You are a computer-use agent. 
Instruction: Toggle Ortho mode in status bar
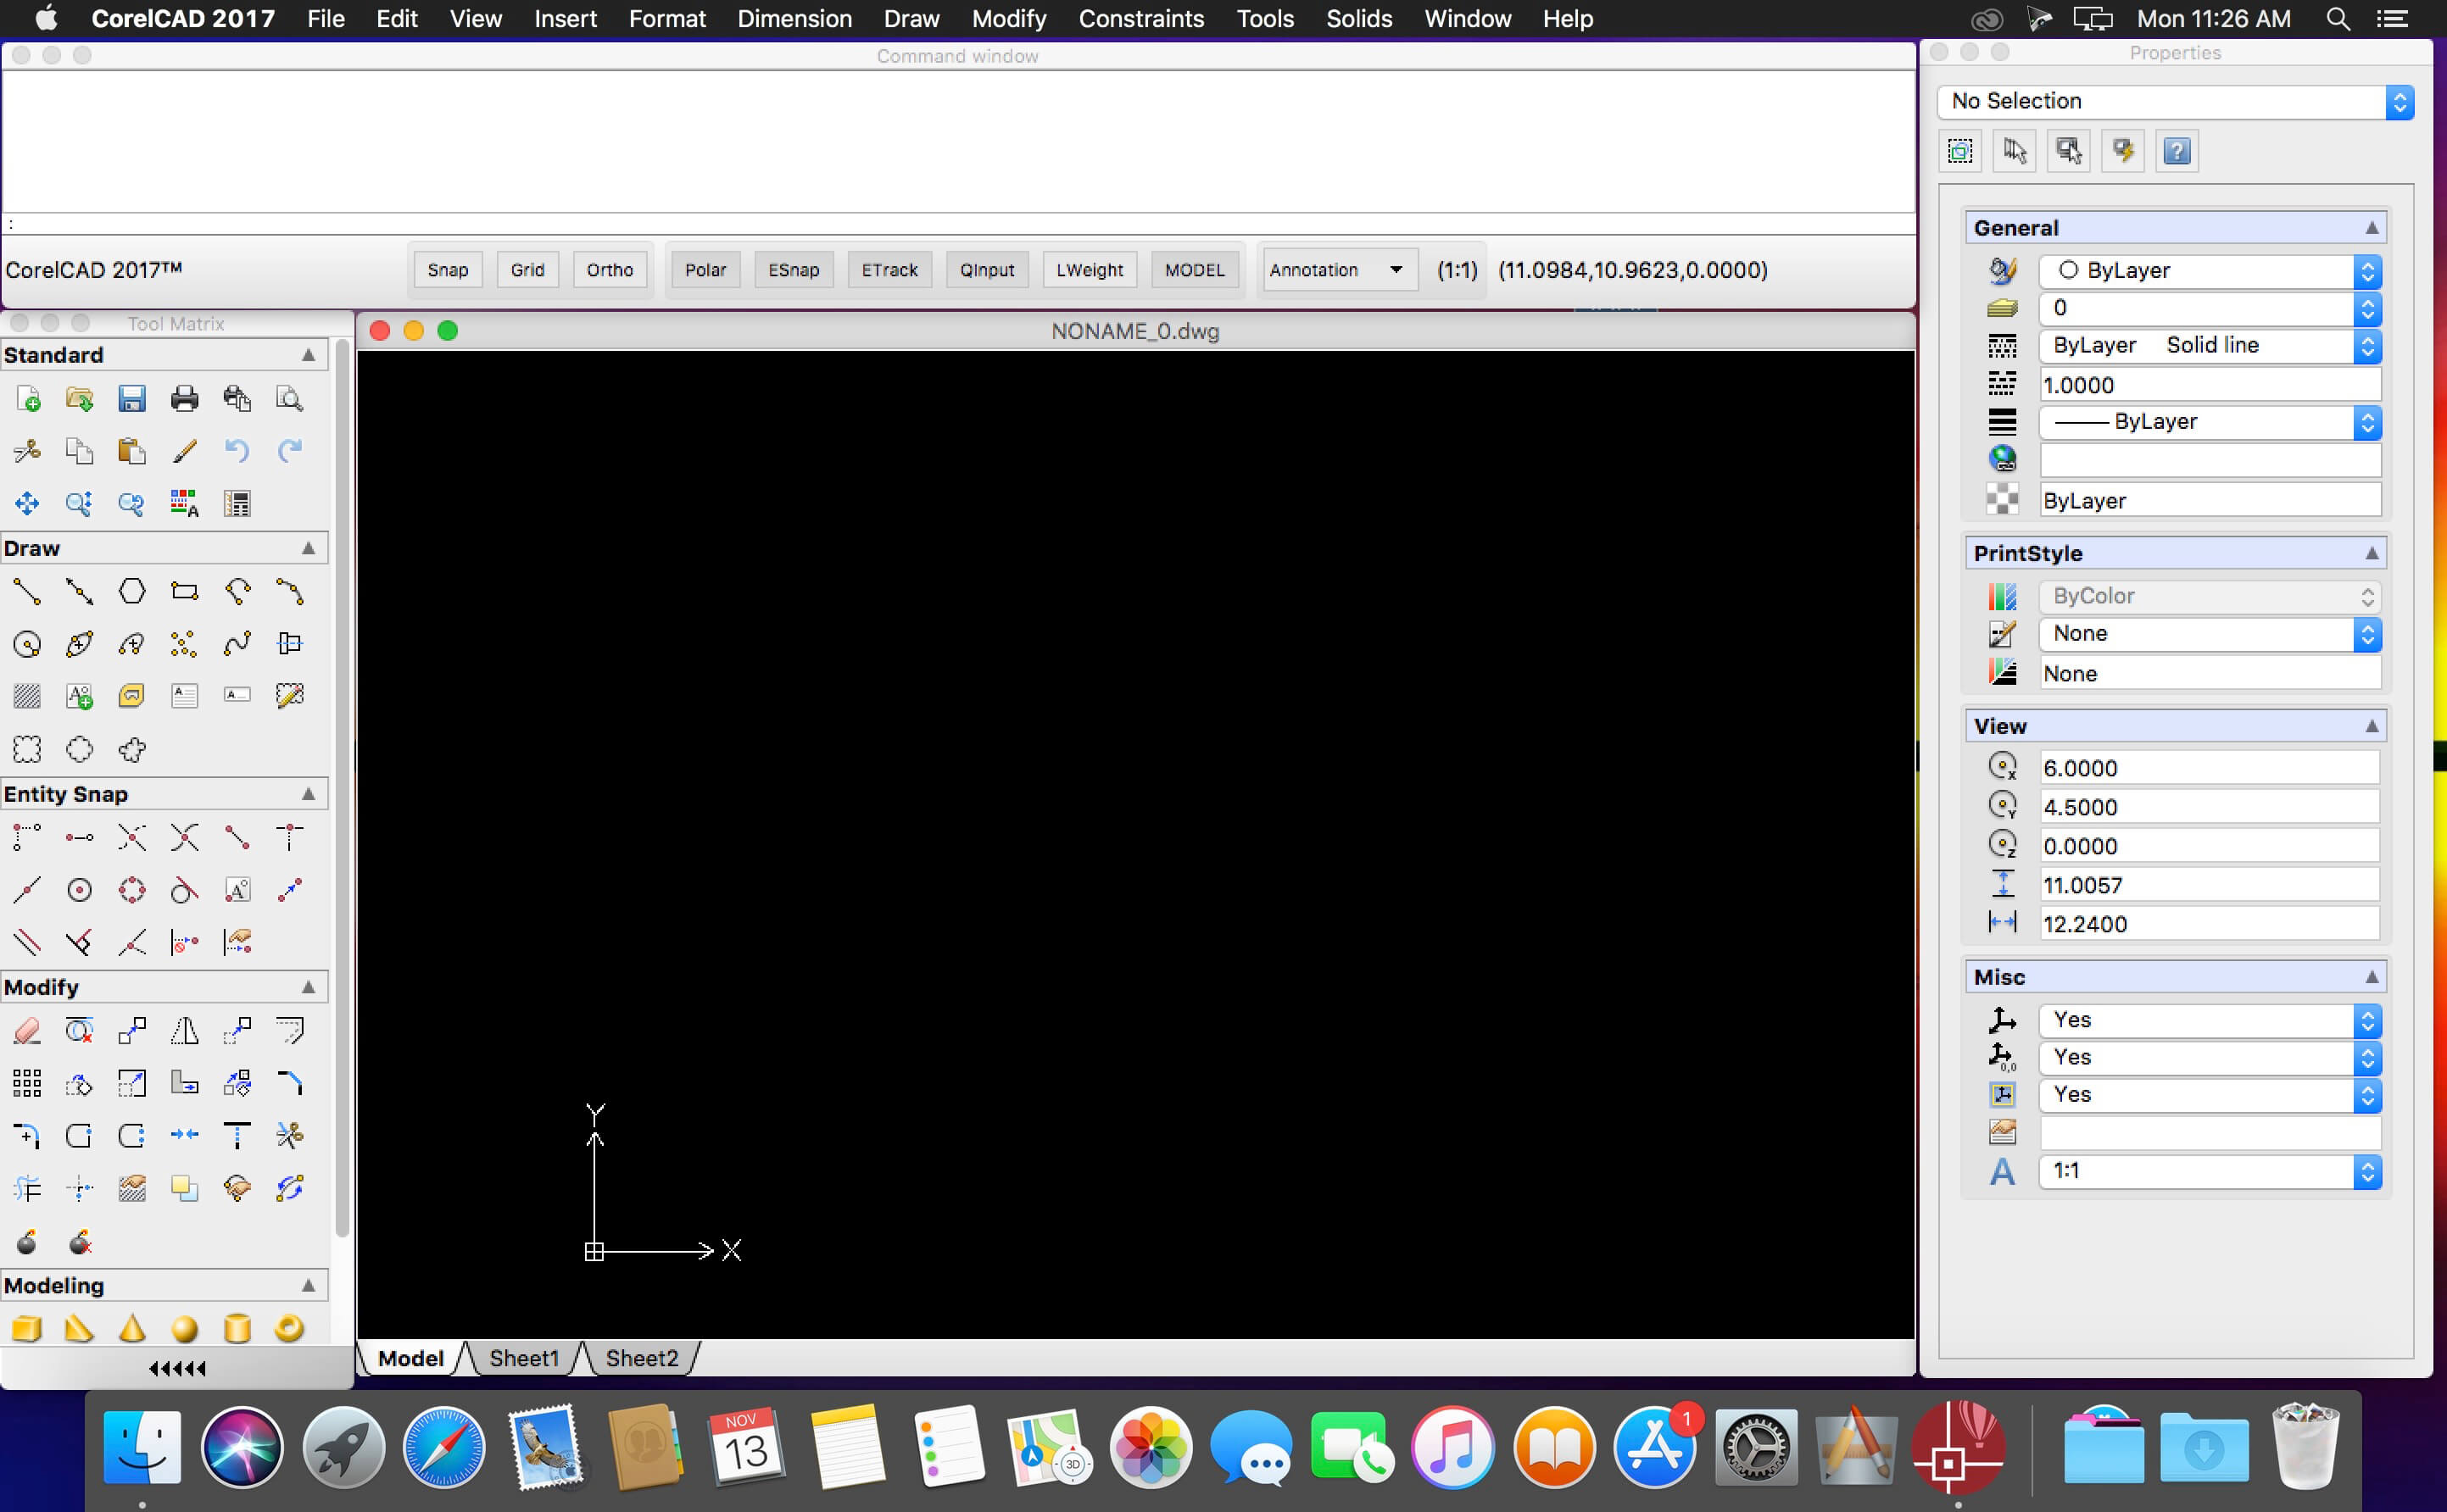[x=610, y=270]
